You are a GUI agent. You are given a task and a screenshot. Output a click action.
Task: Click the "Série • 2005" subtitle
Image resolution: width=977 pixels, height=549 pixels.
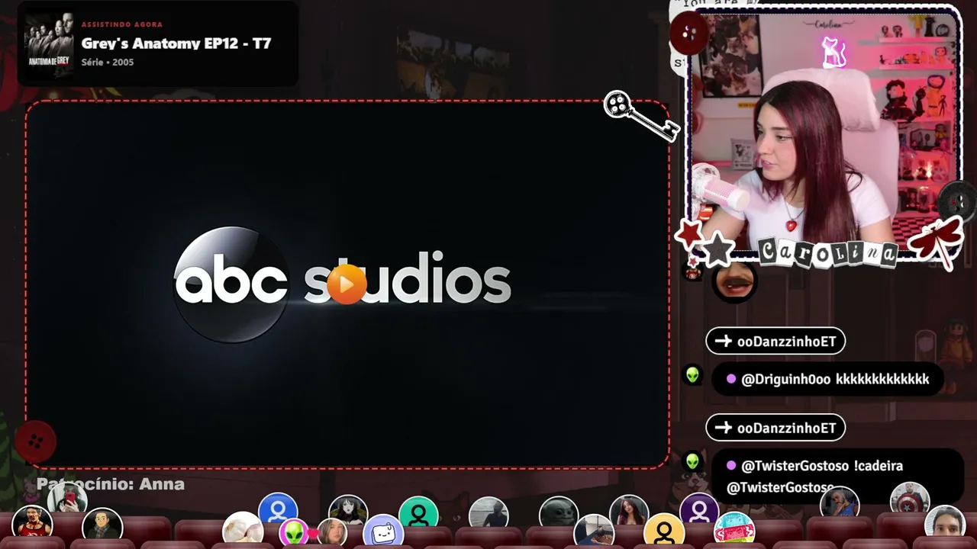[x=108, y=62]
